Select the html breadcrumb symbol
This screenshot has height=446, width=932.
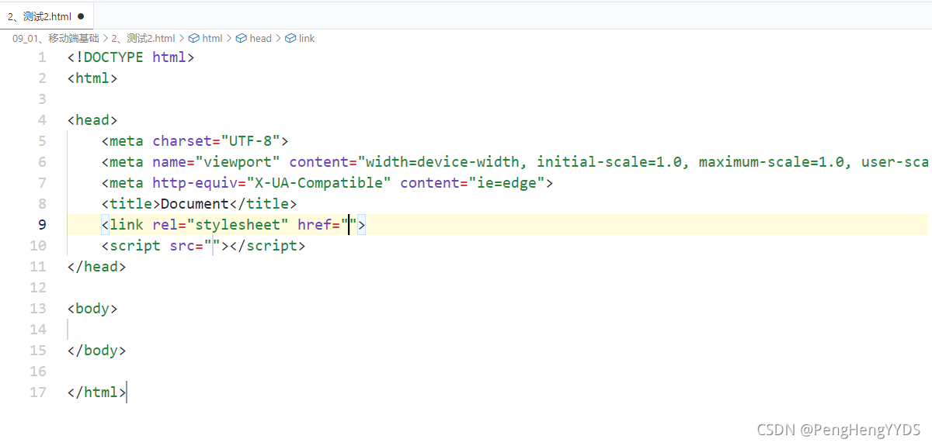pos(212,38)
